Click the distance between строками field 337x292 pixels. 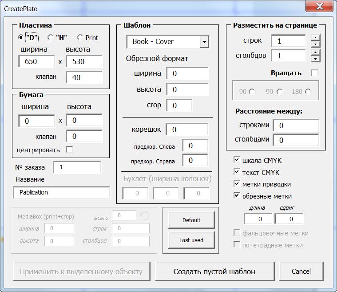pos(296,125)
